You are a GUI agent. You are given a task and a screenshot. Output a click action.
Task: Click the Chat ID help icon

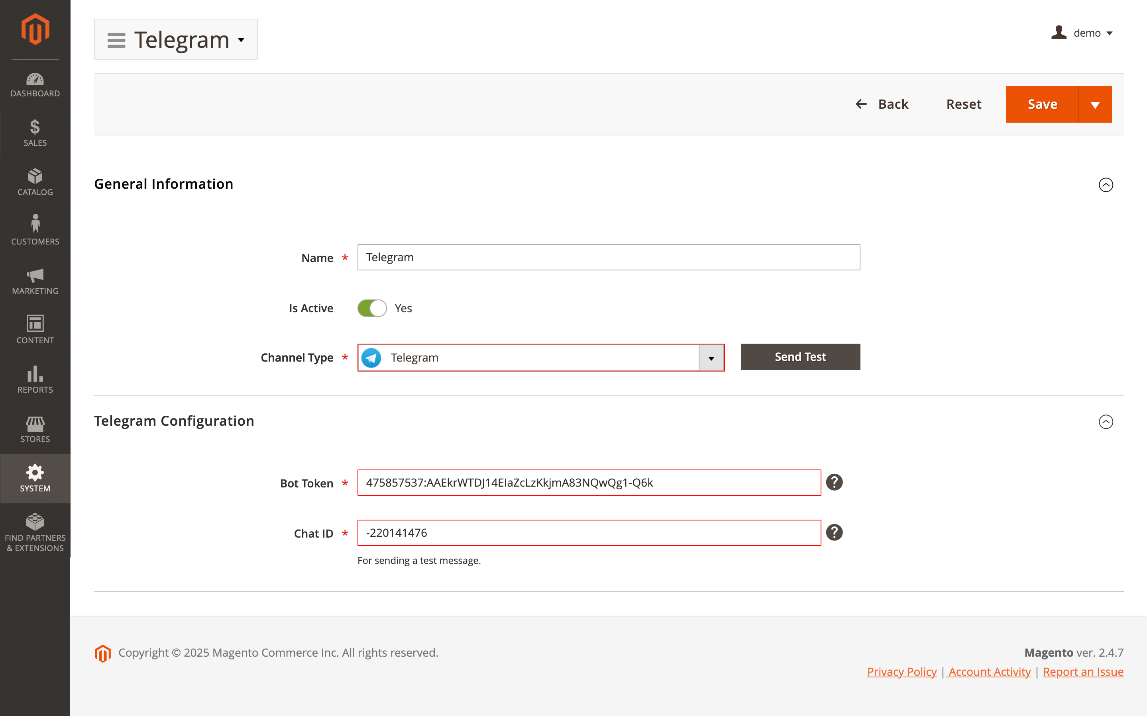click(x=834, y=532)
